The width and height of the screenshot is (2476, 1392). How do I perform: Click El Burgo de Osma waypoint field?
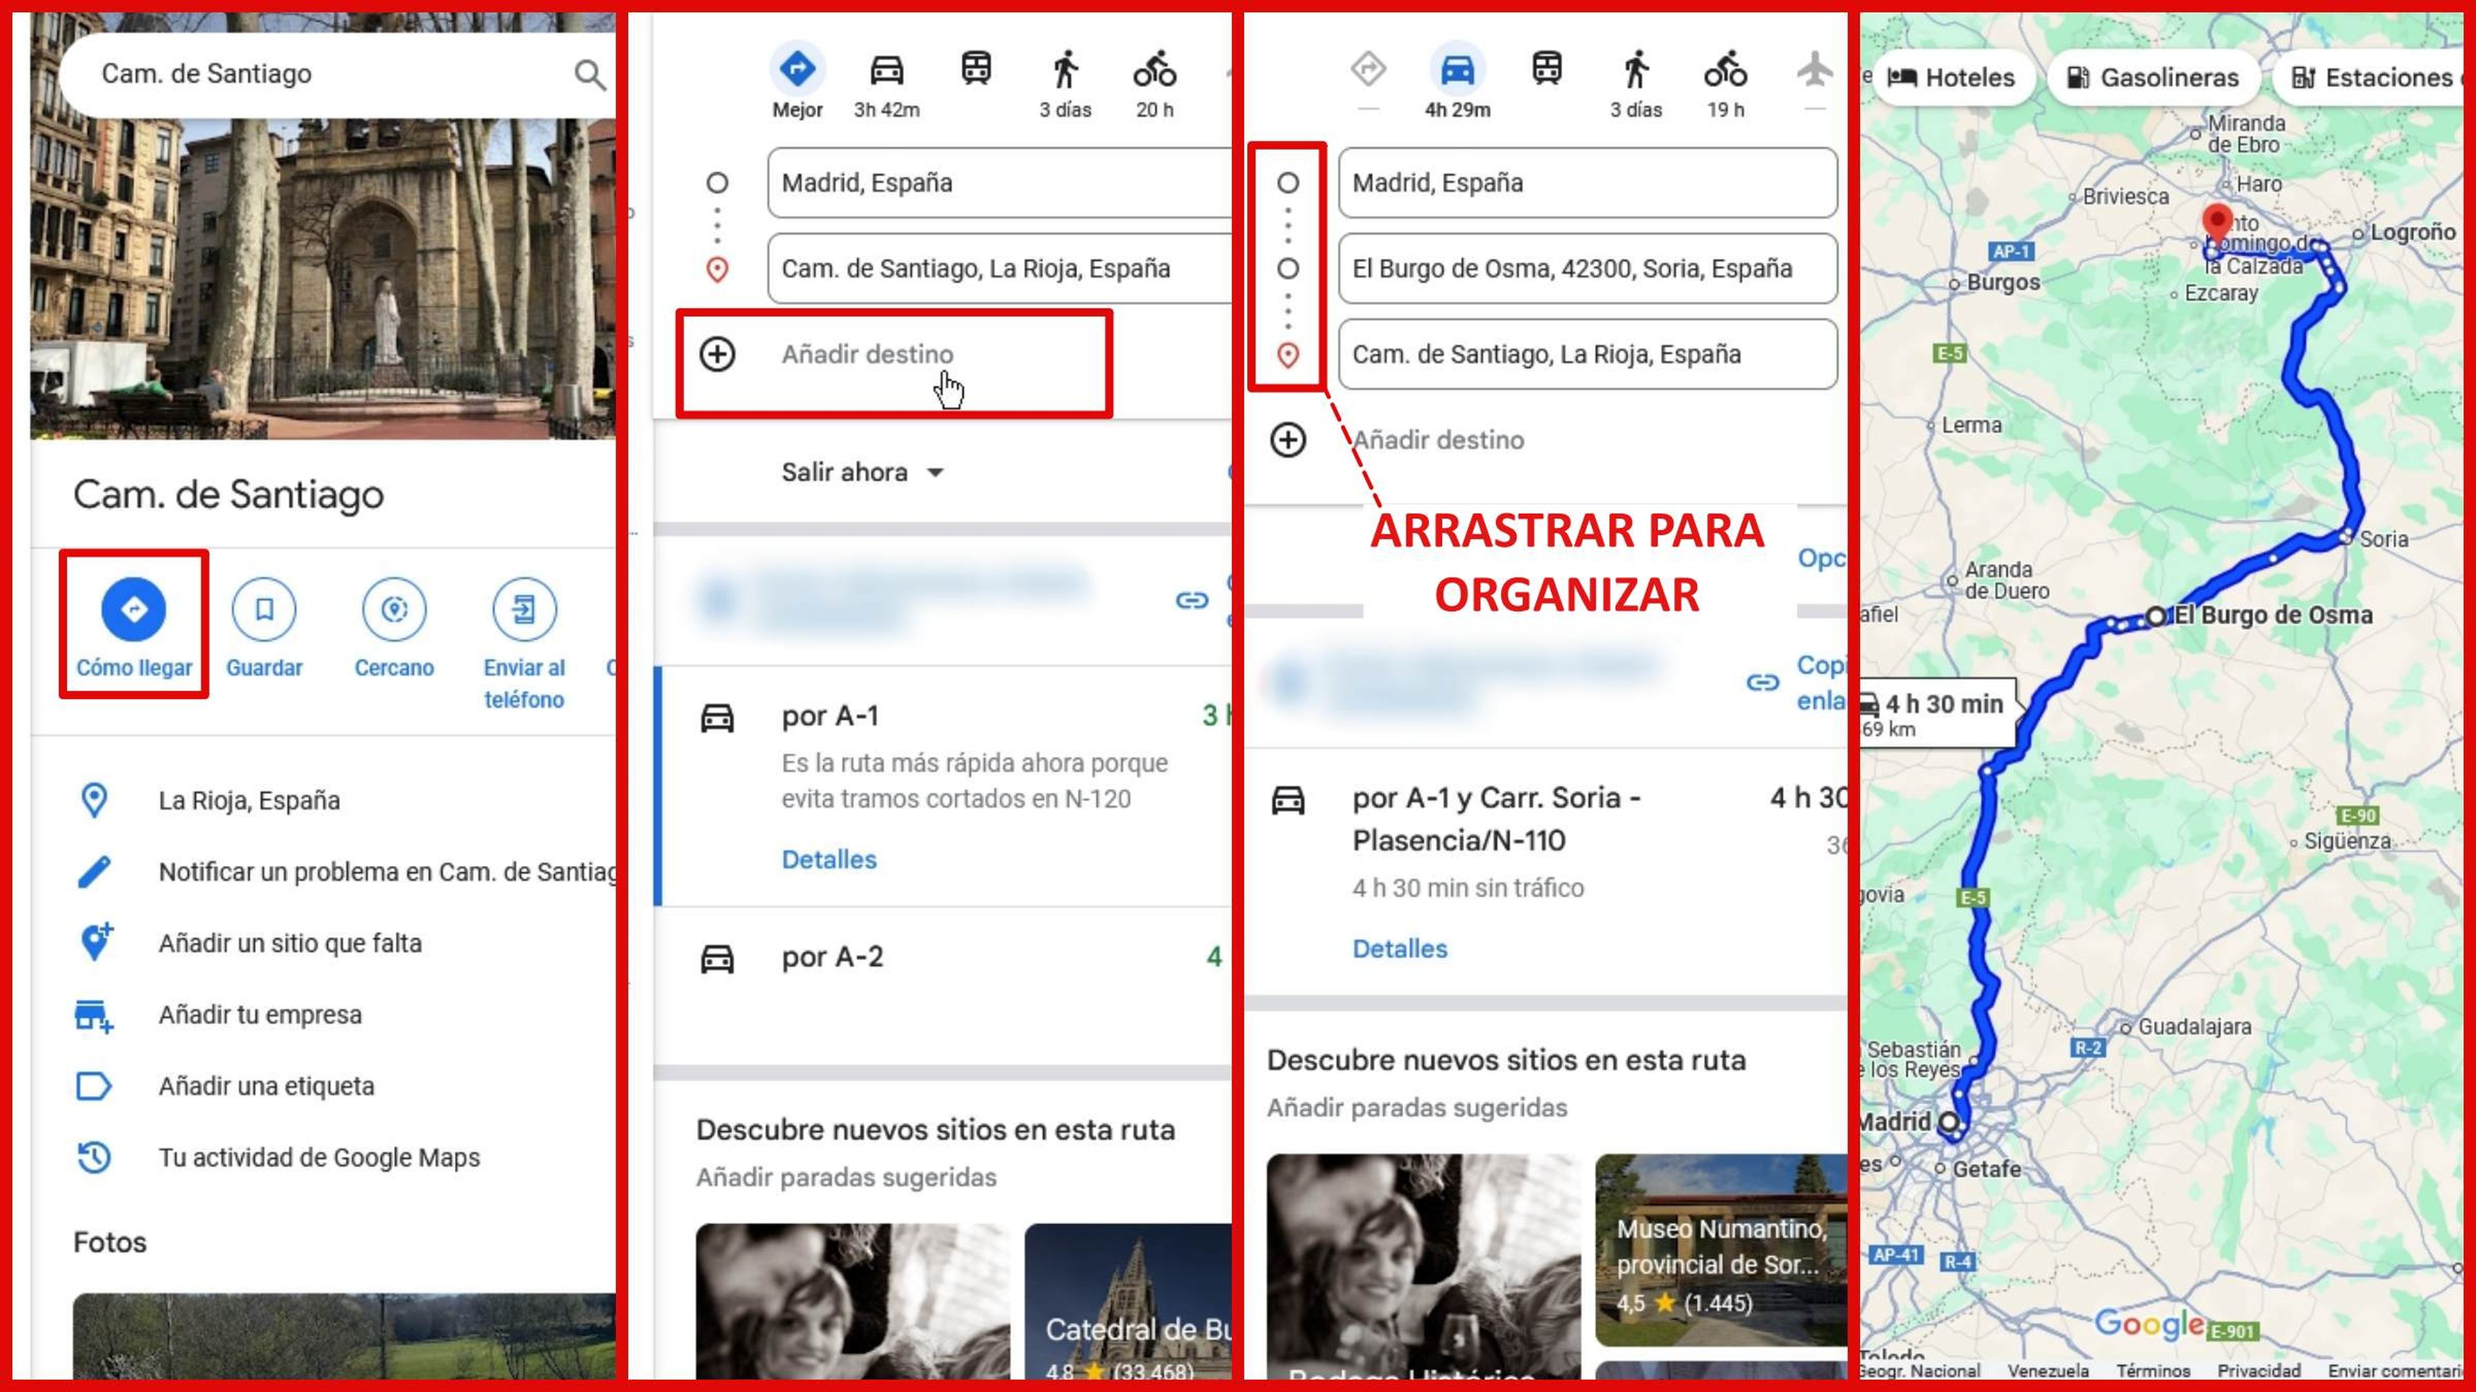pos(1588,268)
